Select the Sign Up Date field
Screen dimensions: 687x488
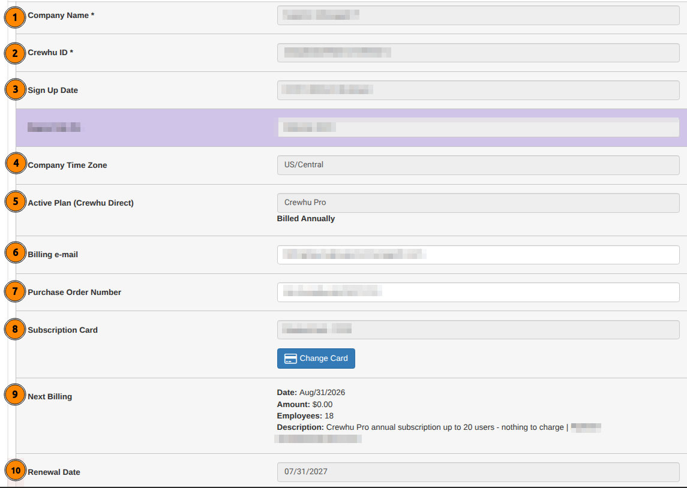(478, 90)
